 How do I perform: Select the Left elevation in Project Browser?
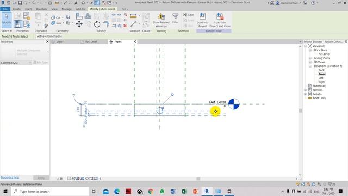(x=321, y=78)
